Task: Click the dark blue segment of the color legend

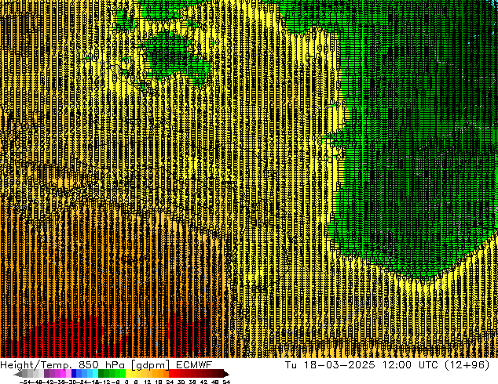Action: pyautogui.click(x=74, y=373)
